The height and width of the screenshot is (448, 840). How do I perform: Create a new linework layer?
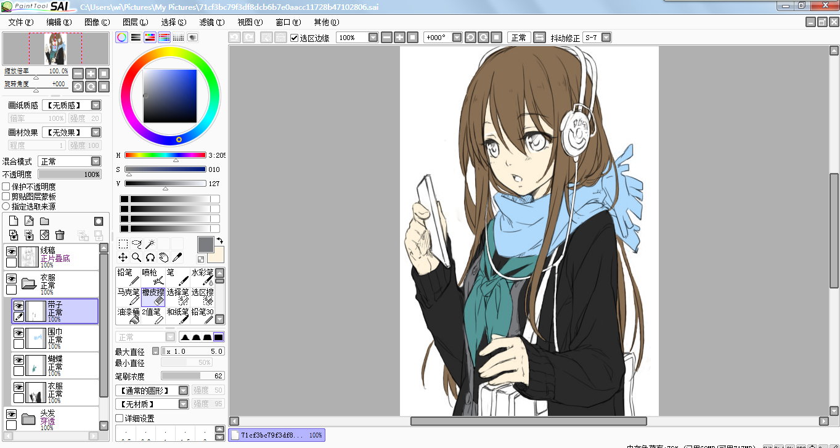tap(29, 221)
